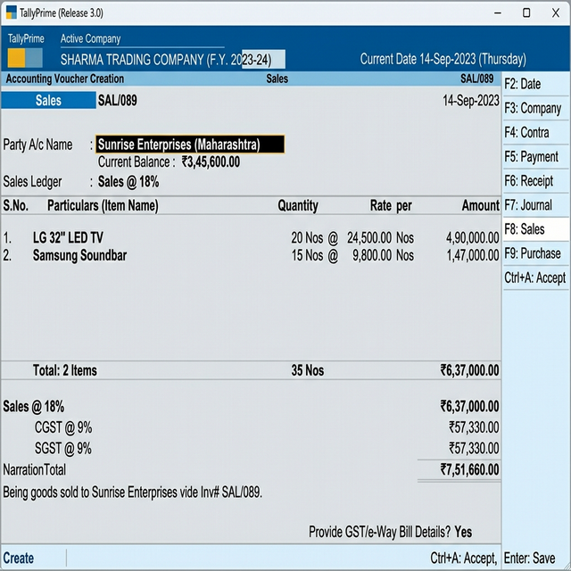Click the narration text Being goods sold
The image size is (571, 571).
click(133, 492)
